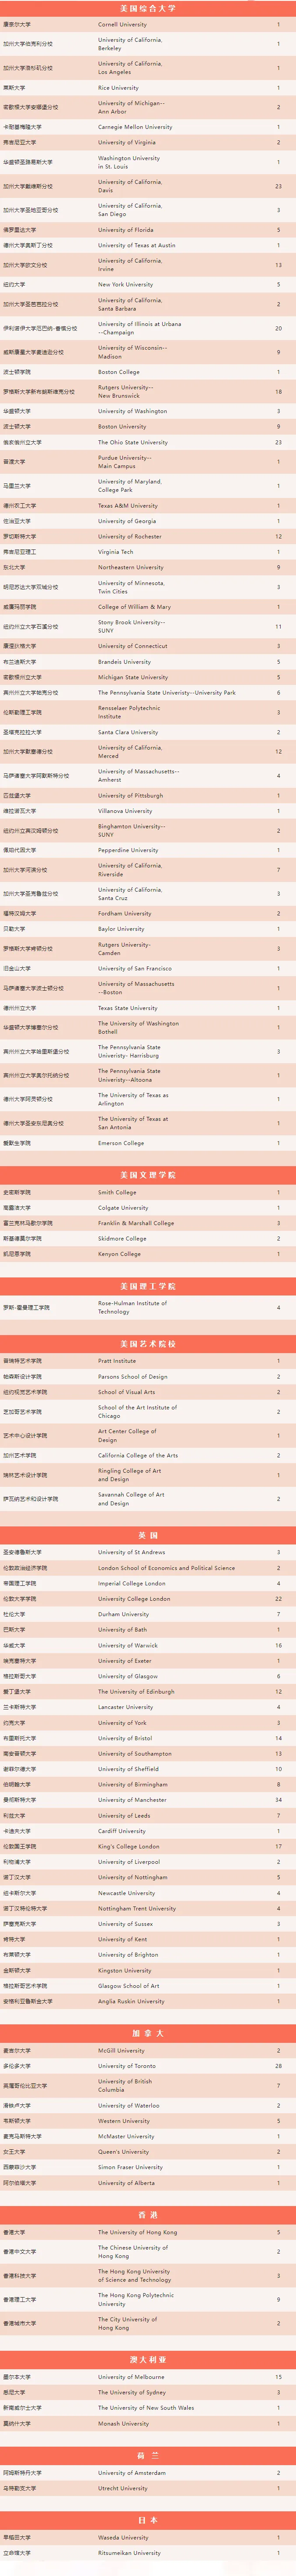Click 'Northeastern University' entry
Viewport: 296px width, 2576px height.
pyautogui.click(x=131, y=567)
